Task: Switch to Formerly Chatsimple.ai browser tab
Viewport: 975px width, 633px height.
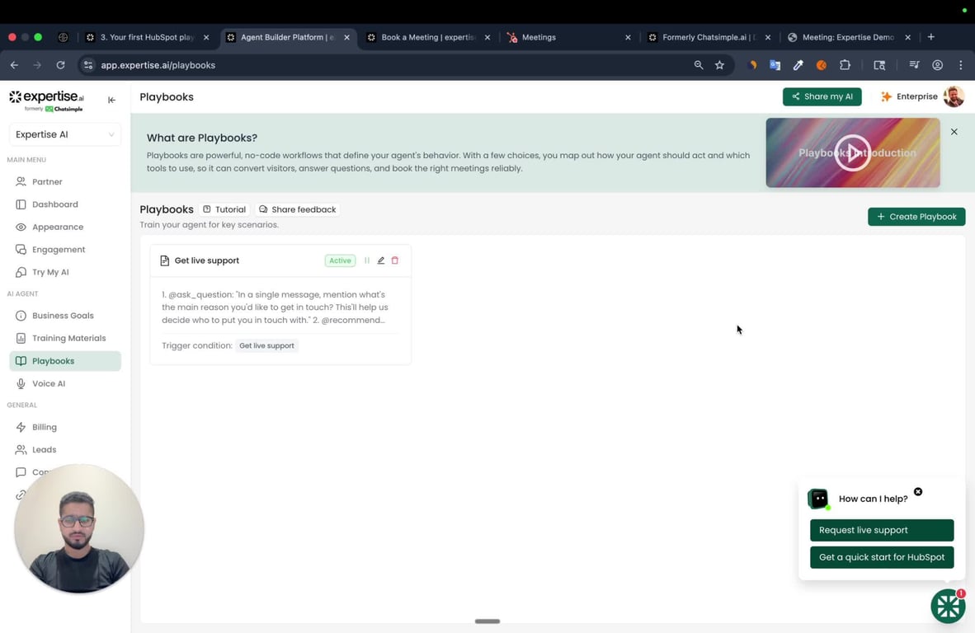Action: click(x=709, y=37)
